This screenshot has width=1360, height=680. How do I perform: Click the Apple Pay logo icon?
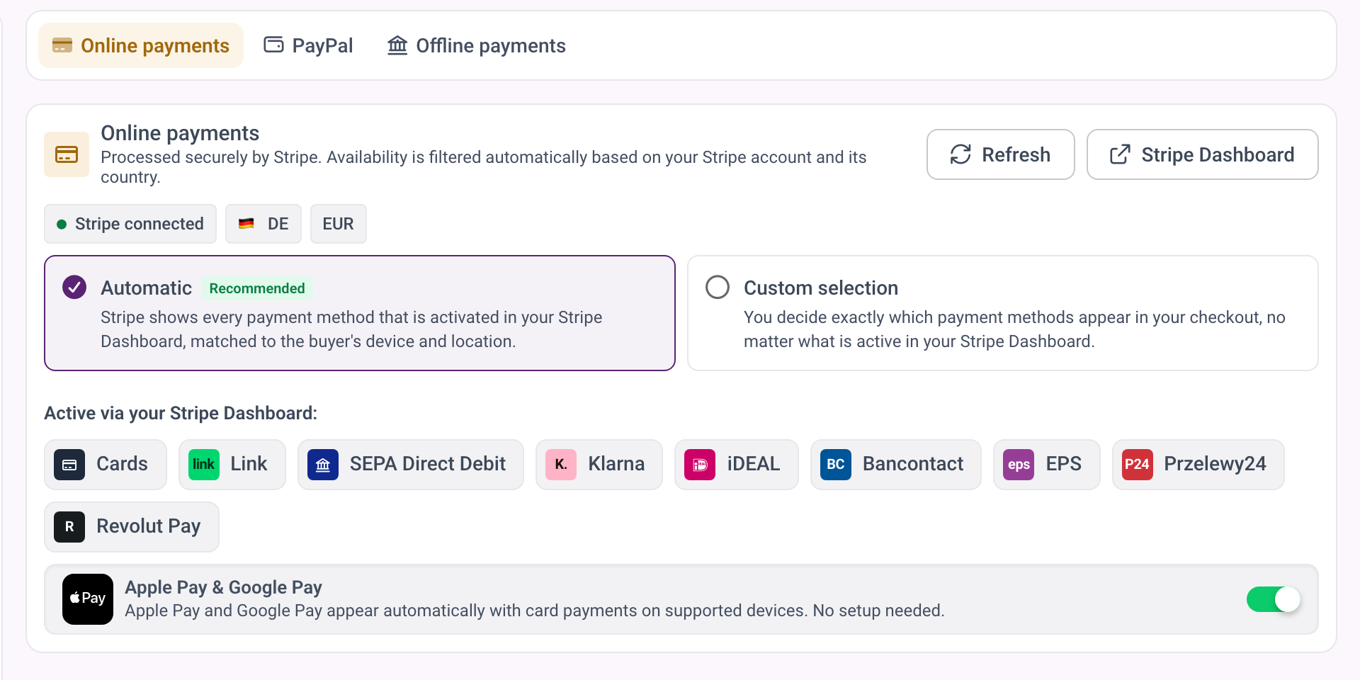click(x=88, y=599)
